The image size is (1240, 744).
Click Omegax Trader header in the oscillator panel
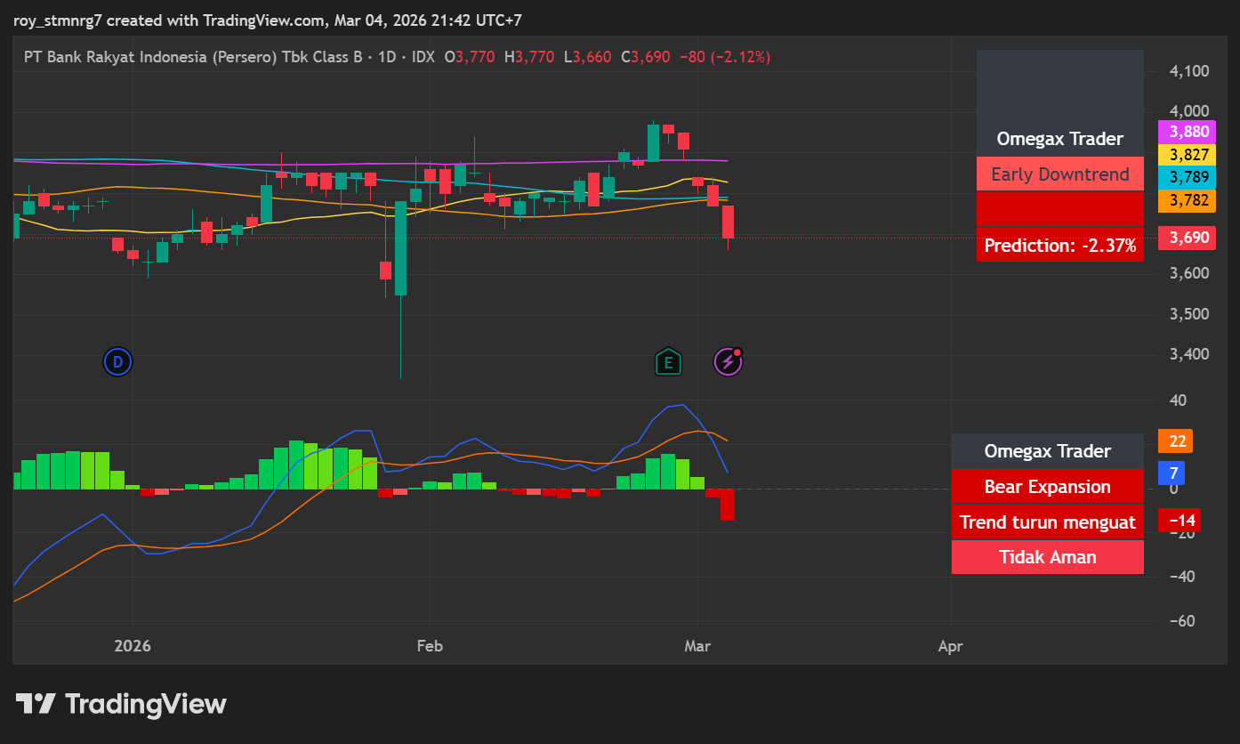pos(1048,451)
